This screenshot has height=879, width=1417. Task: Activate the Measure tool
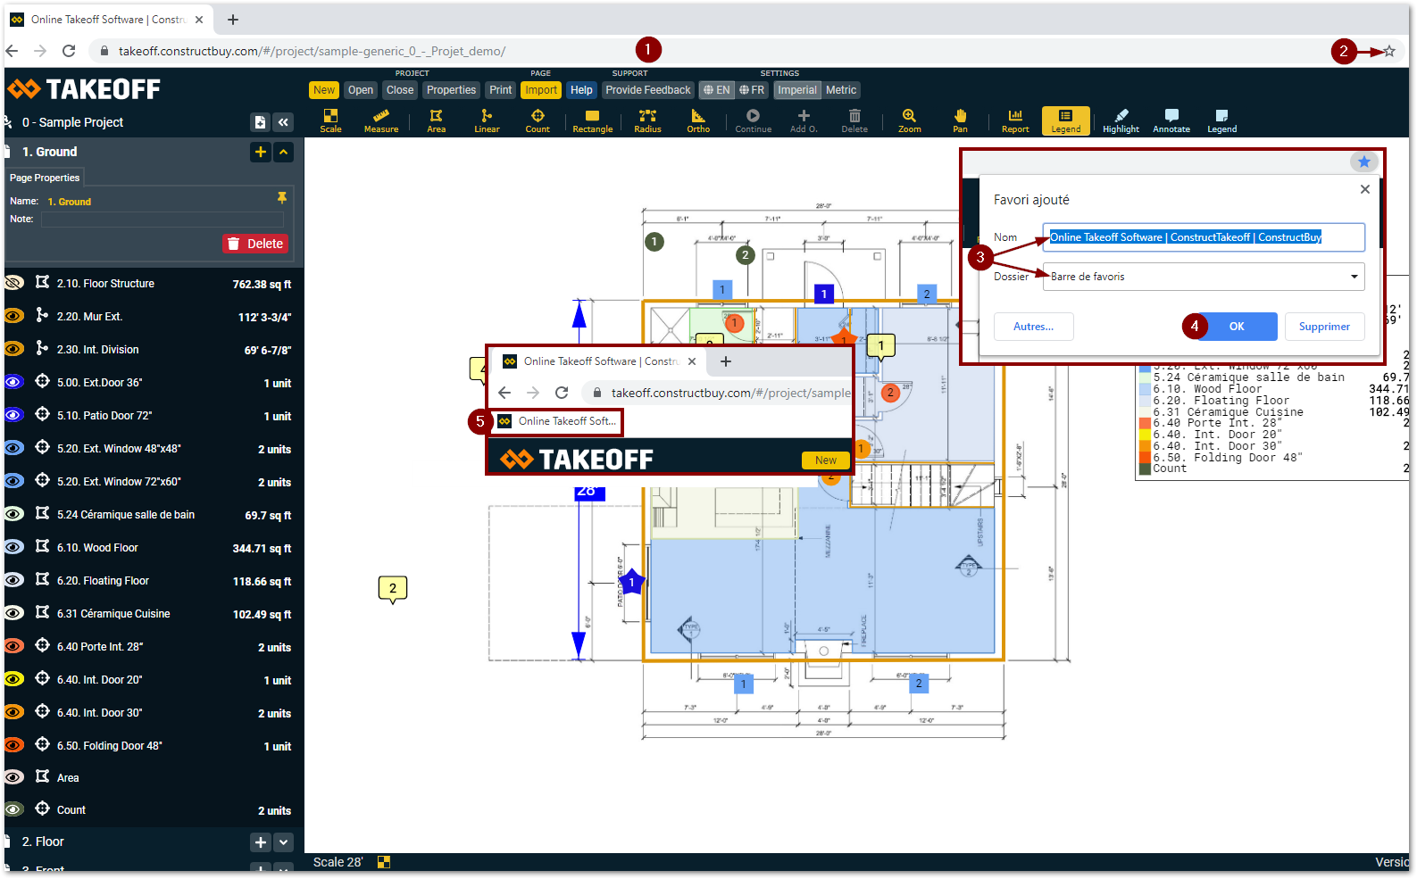click(381, 120)
